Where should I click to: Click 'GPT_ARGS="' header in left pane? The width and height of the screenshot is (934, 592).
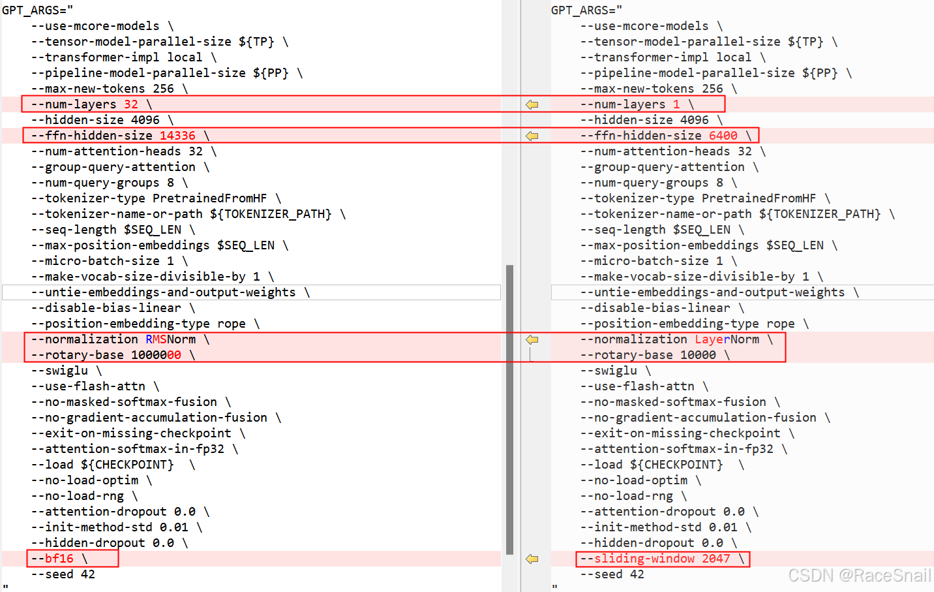[x=38, y=10]
